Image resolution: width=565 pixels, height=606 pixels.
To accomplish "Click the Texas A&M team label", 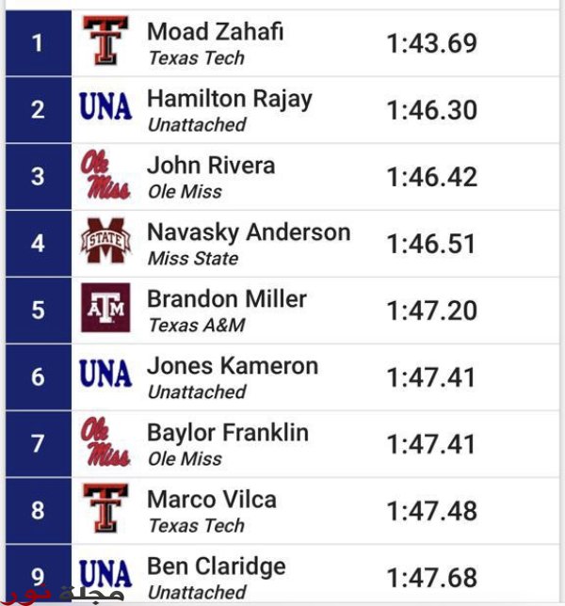I will click(197, 326).
